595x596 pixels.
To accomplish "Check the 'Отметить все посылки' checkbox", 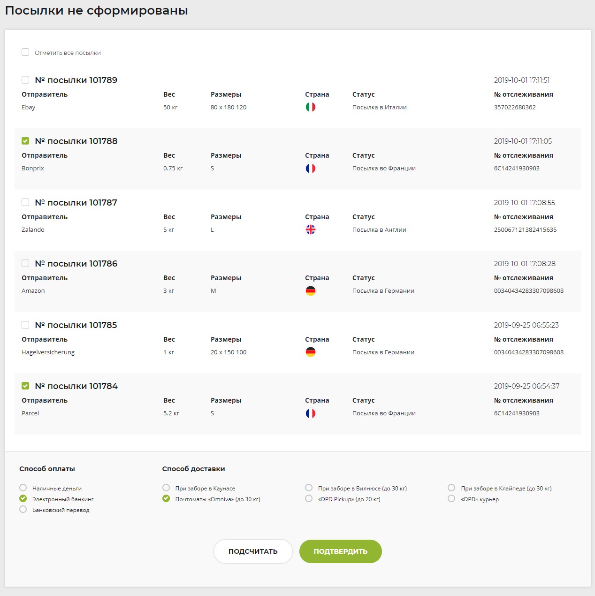I will coord(25,53).
